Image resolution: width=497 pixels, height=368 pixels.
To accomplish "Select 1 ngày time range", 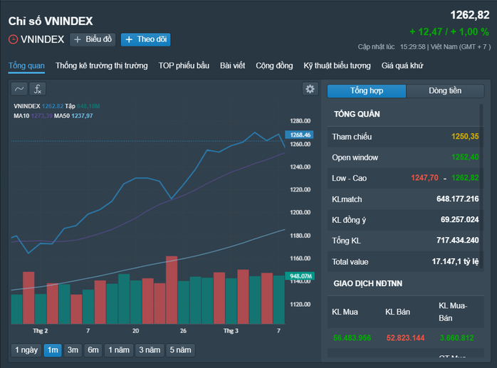I will click(26, 350).
